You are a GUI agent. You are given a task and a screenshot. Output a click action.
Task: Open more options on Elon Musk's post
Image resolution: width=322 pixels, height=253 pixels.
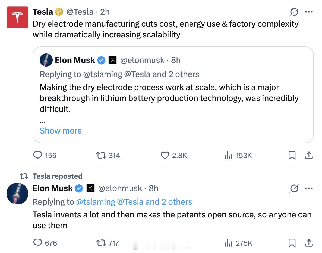click(x=309, y=188)
